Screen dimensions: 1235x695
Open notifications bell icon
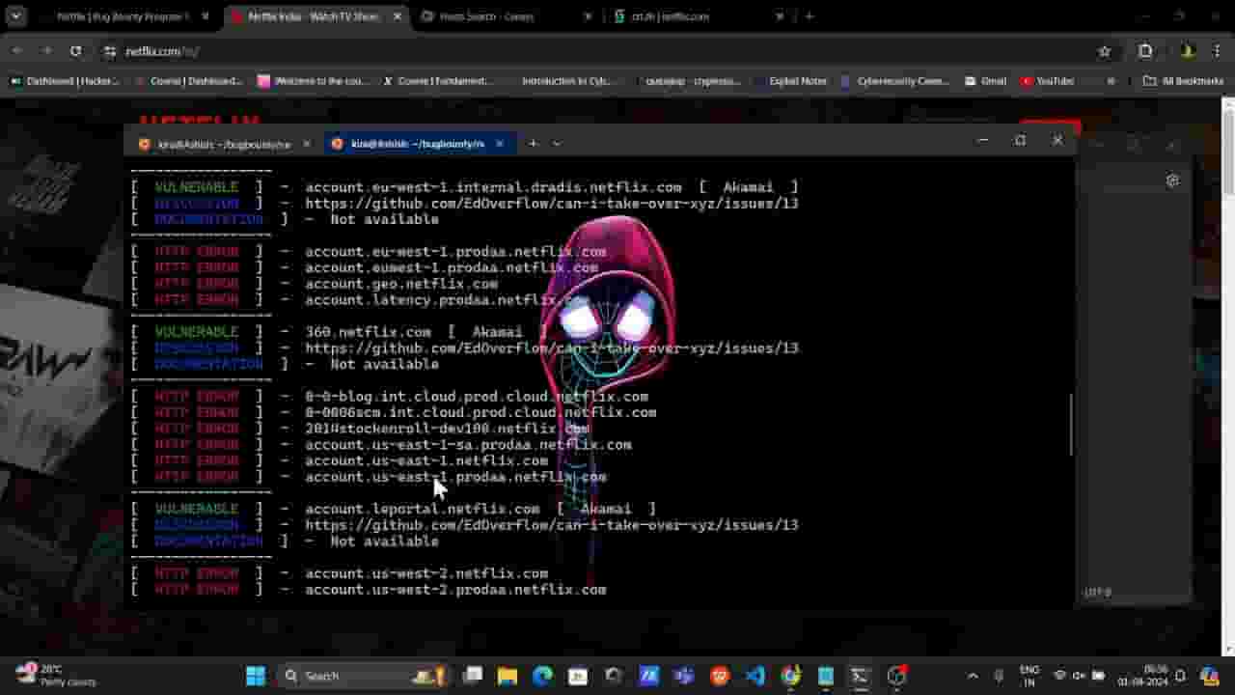click(1180, 676)
